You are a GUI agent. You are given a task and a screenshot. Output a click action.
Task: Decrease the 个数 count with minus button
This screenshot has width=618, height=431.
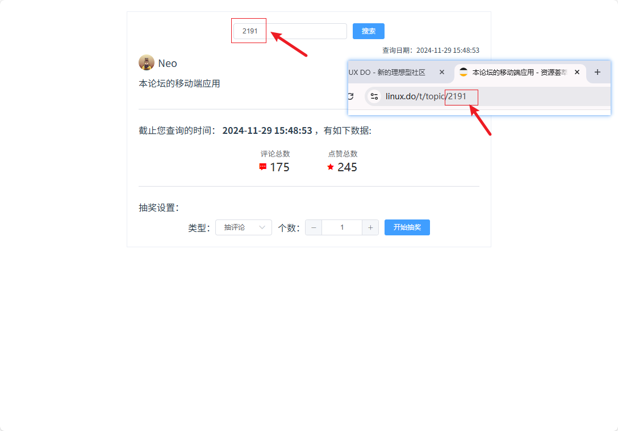(314, 227)
